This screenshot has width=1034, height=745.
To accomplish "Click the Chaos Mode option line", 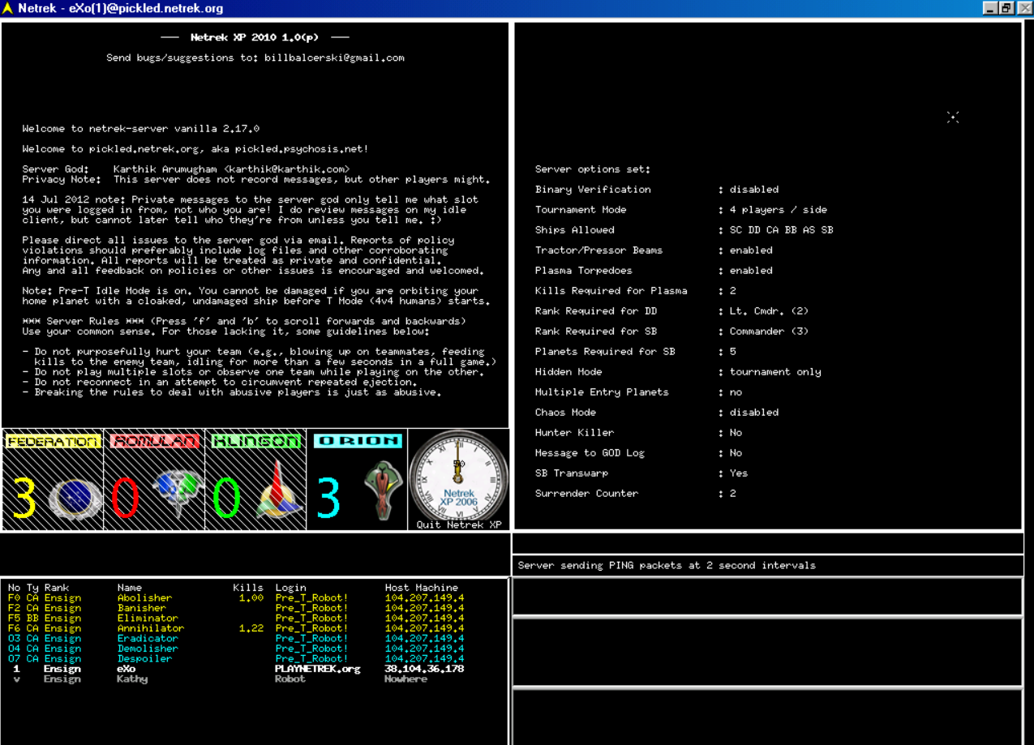I will click(657, 413).
